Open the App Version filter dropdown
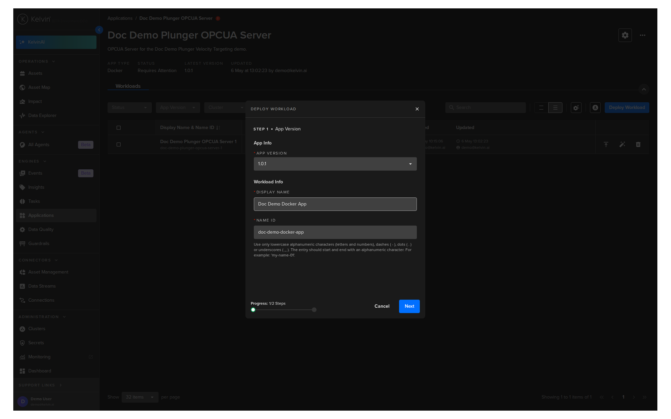The height and width of the screenshot is (419, 671). (178, 108)
